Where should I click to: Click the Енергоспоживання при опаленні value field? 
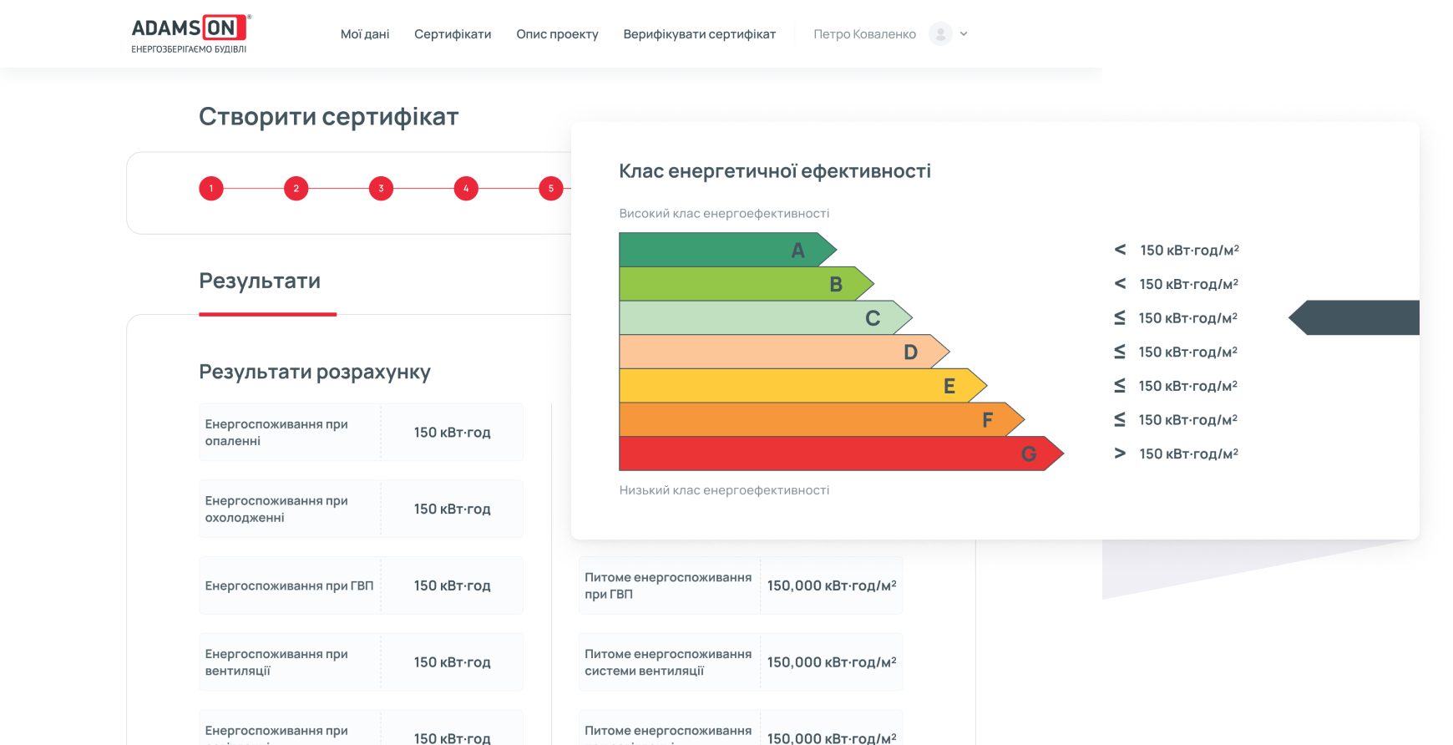point(452,433)
